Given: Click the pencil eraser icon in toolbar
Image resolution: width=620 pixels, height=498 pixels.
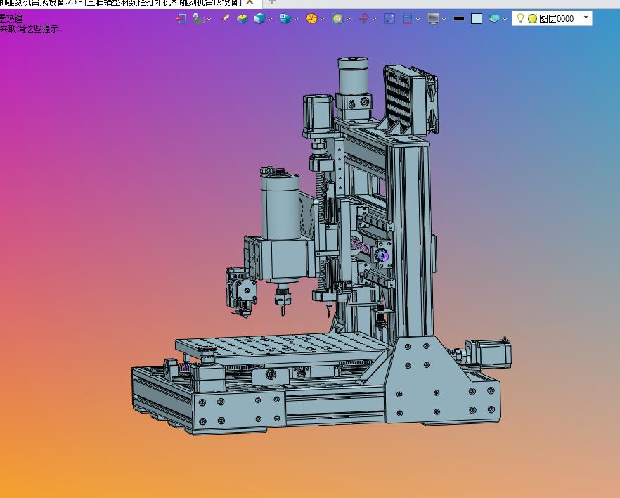Looking at the screenshot, I should (x=226, y=18).
